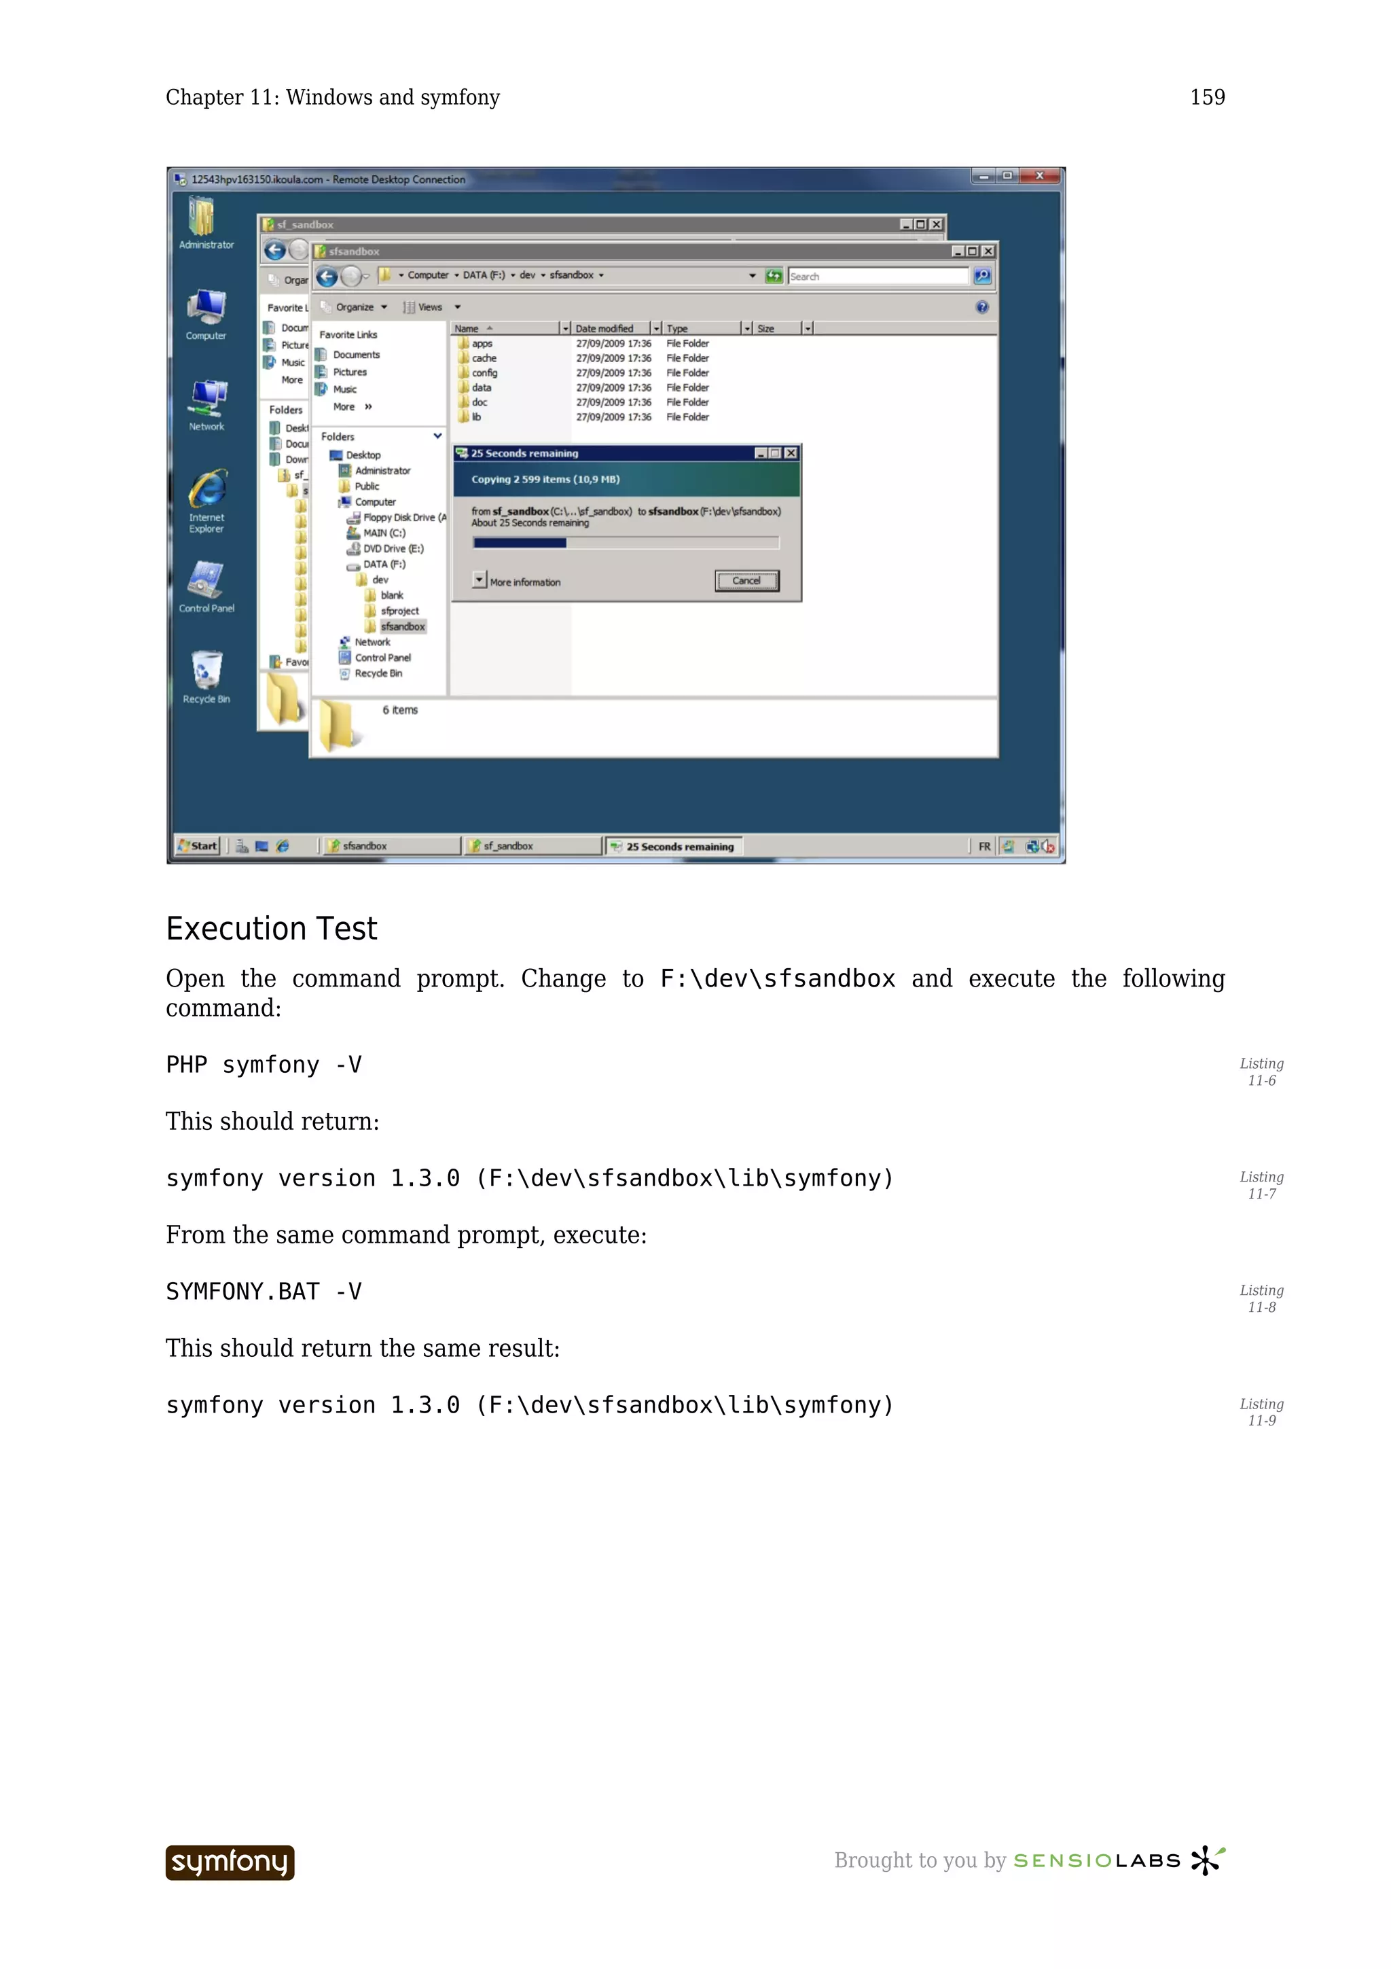Open the Size column dropdown

pyautogui.click(x=808, y=328)
